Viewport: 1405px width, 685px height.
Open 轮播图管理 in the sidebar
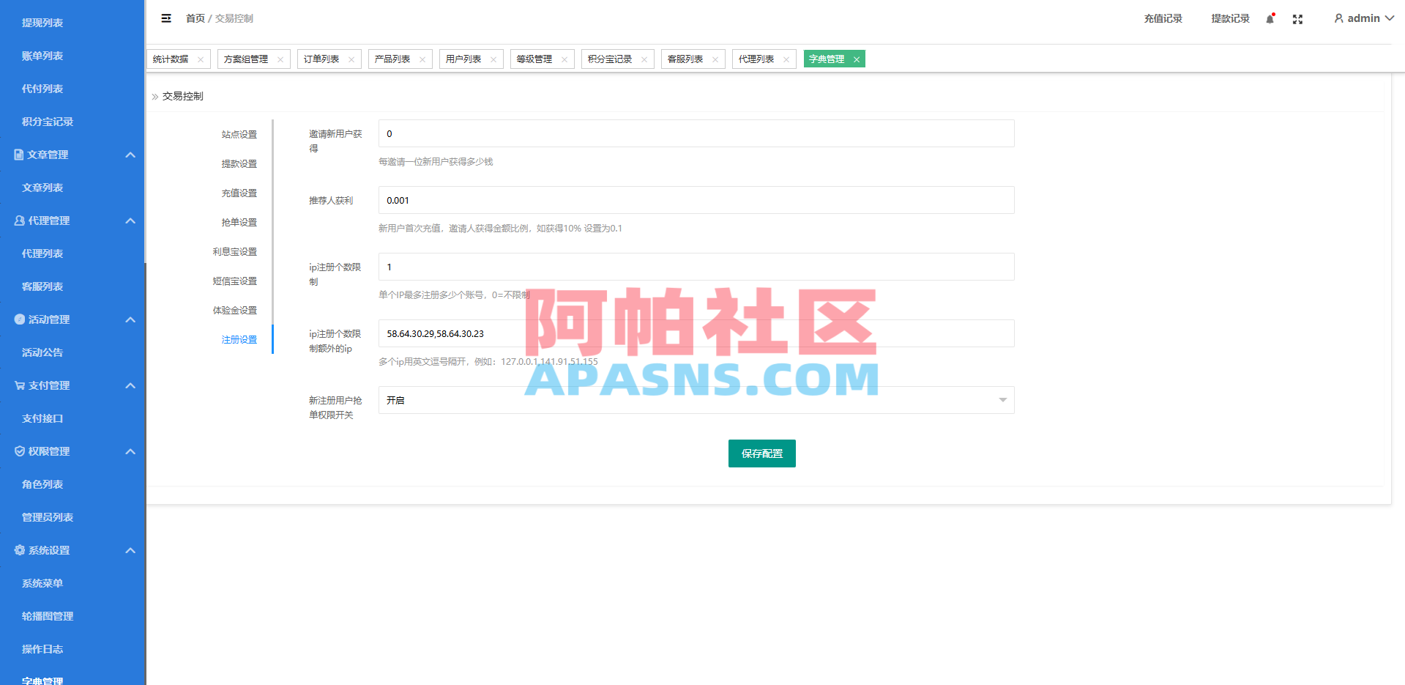48,616
